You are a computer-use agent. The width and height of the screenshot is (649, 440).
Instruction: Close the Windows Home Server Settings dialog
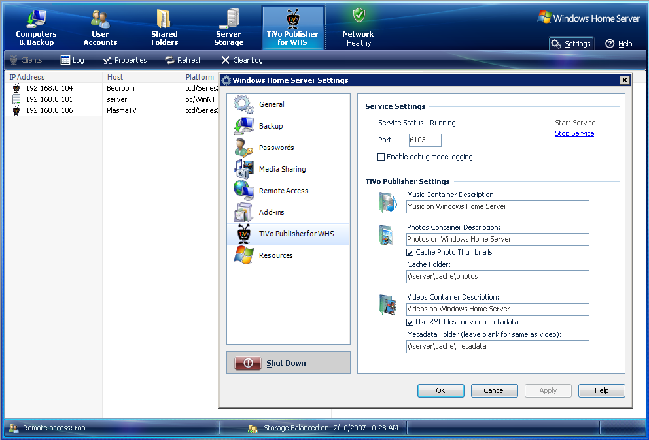click(625, 80)
